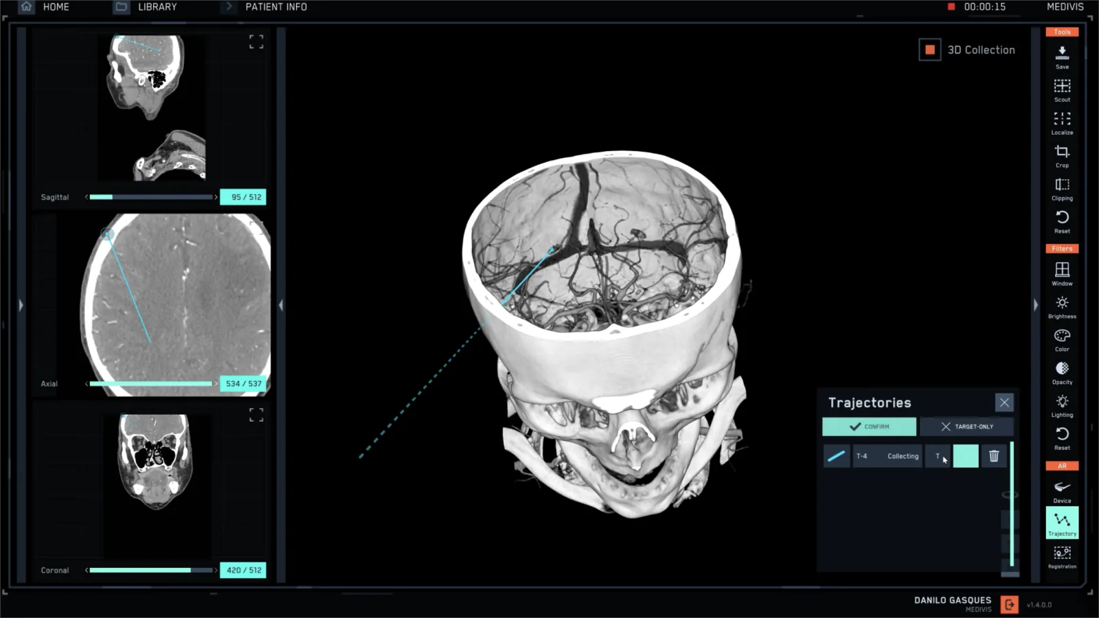The height and width of the screenshot is (618, 1099).
Task: Select the Scout tool
Action: pyautogui.click(x=1062, y=87)
